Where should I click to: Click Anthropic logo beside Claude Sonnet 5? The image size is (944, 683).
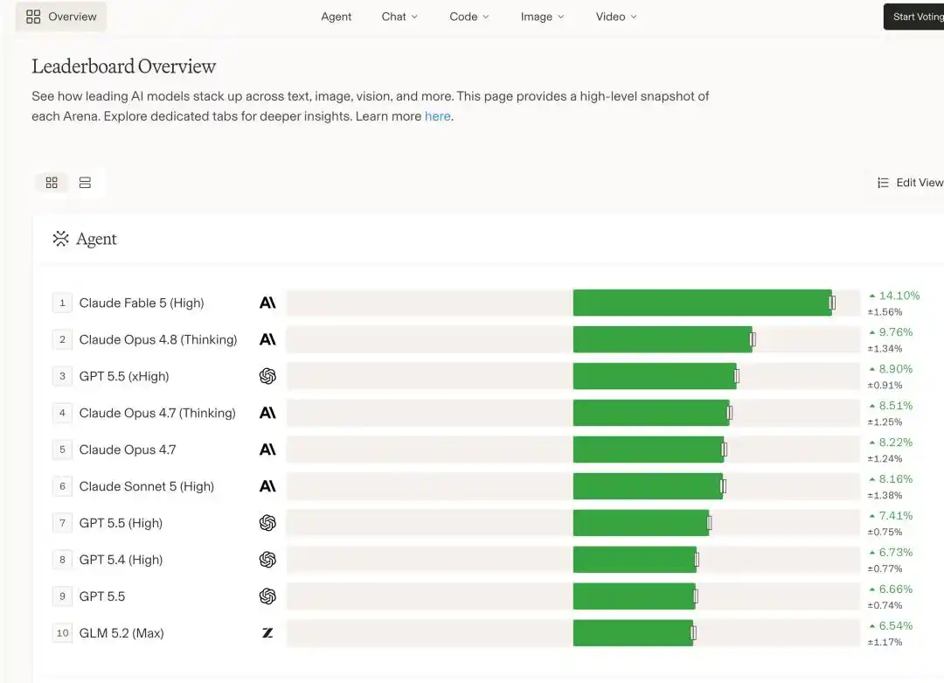267,486
